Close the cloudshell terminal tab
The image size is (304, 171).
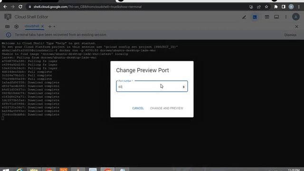point(42,26)
